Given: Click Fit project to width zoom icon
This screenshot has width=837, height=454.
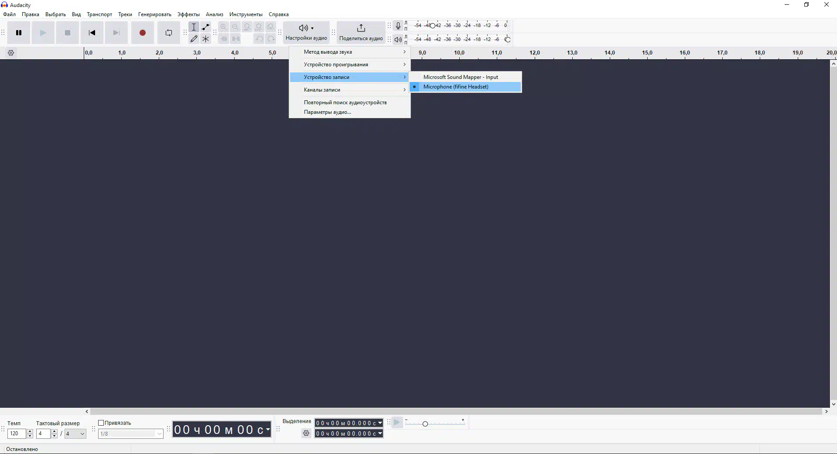Looking at the screenshot, I should click(259, 27).
